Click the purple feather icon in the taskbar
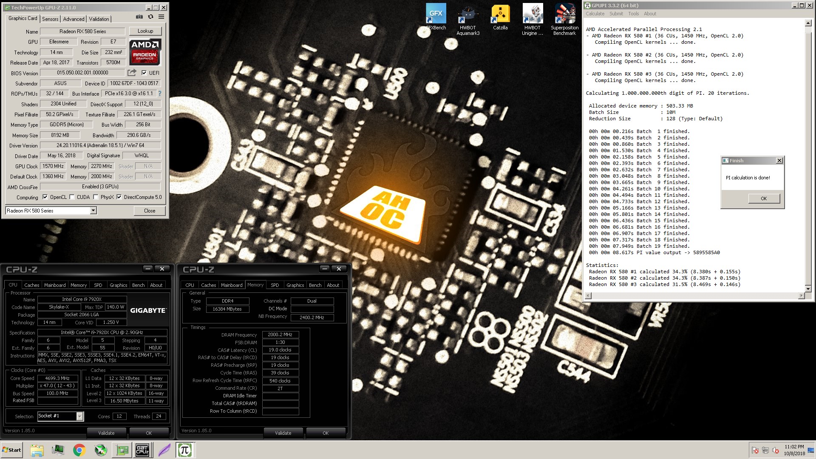Image resolution: width=816 pixels, height=459 pixels. tap(164, 450)
